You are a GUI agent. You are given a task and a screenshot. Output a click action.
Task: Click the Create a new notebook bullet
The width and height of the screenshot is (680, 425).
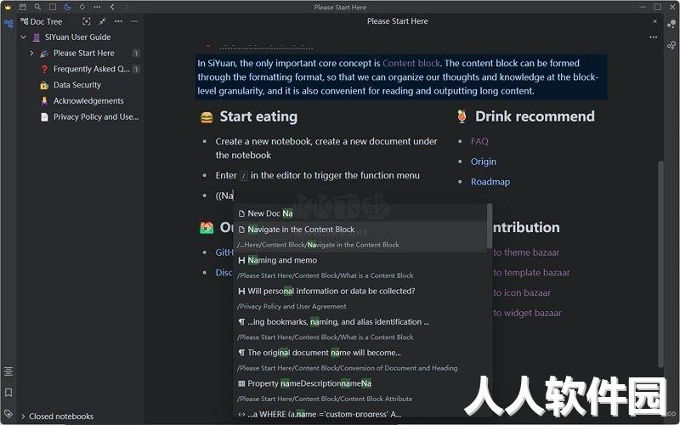(326, 148)
